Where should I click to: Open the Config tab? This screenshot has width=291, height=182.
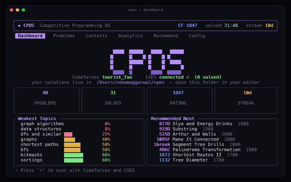click(197, 36)
